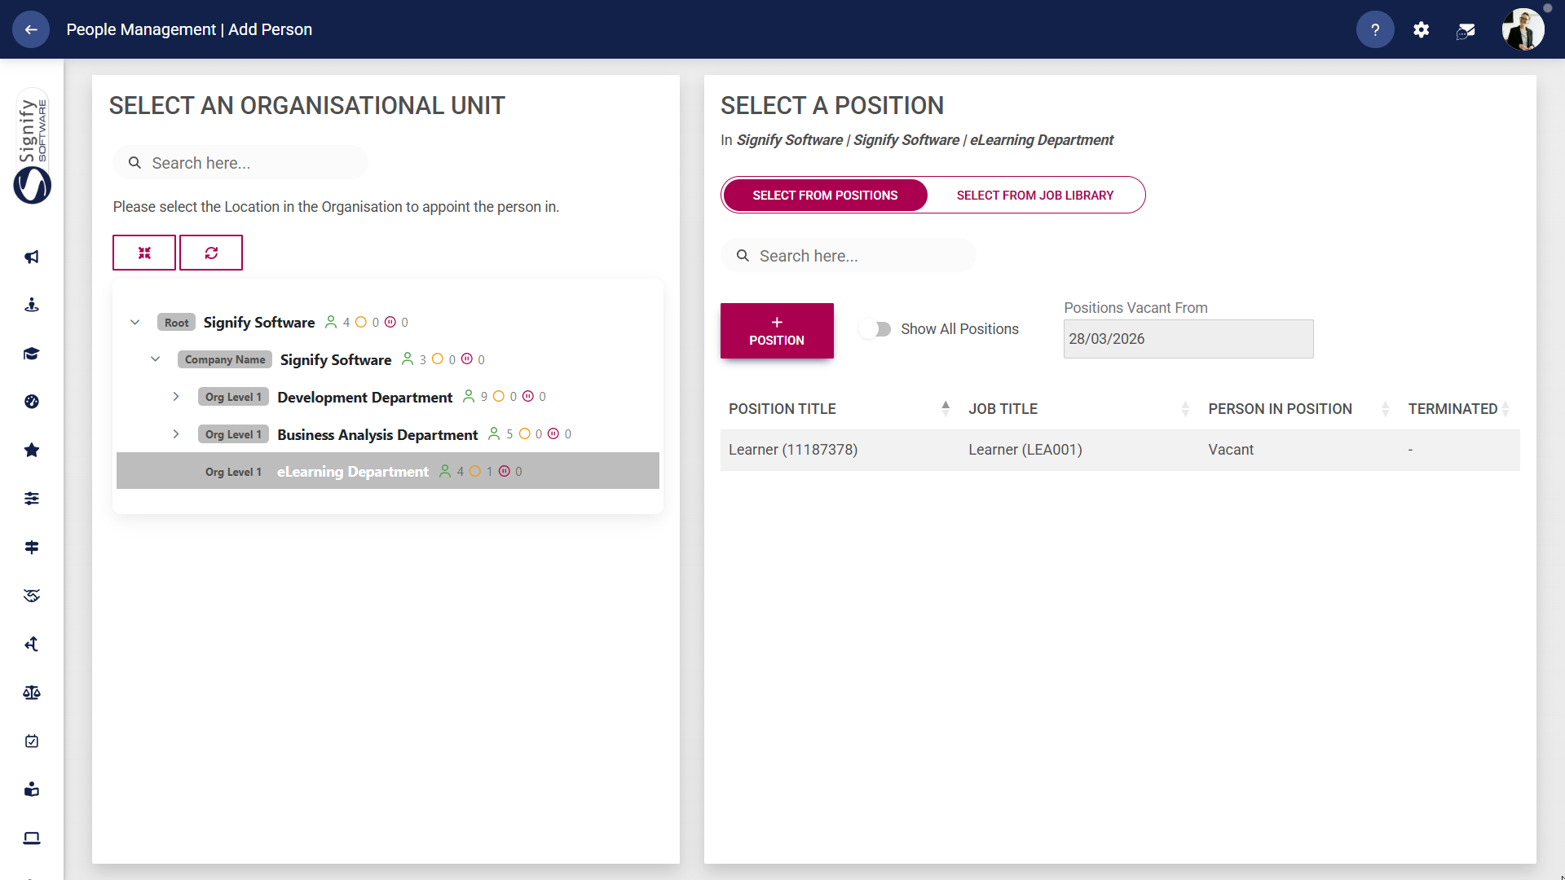Screen dimensions: 1565x880
Task: Enable the Show All Positions toggle
Action: point(876,329)
